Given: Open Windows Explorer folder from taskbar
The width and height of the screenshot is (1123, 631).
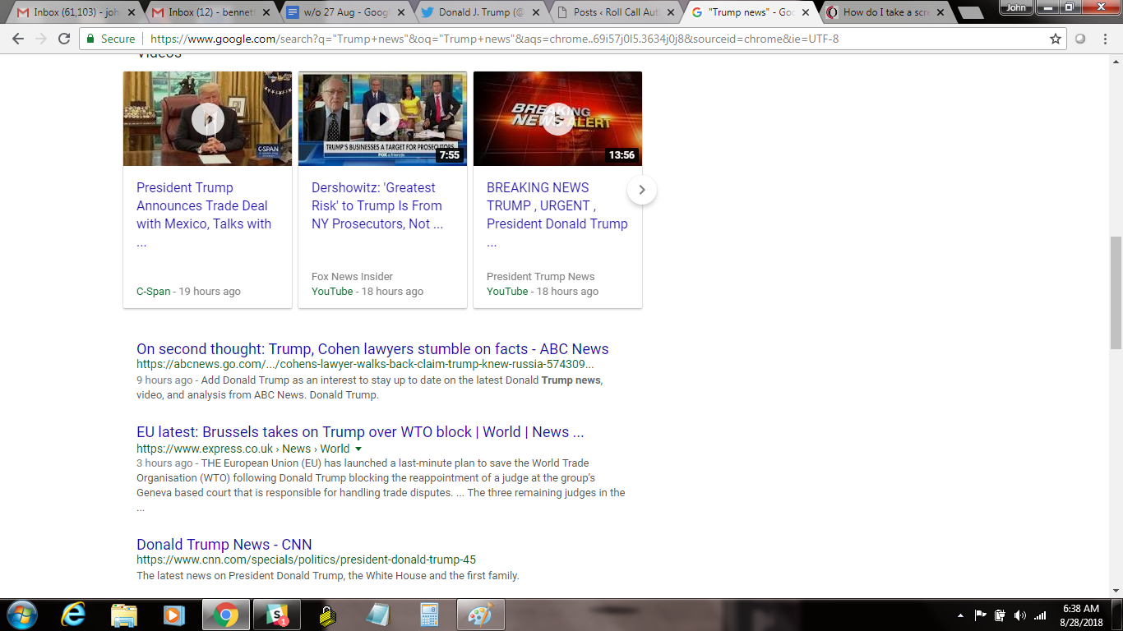Looking at the screenshot, I should click(124, 615).
